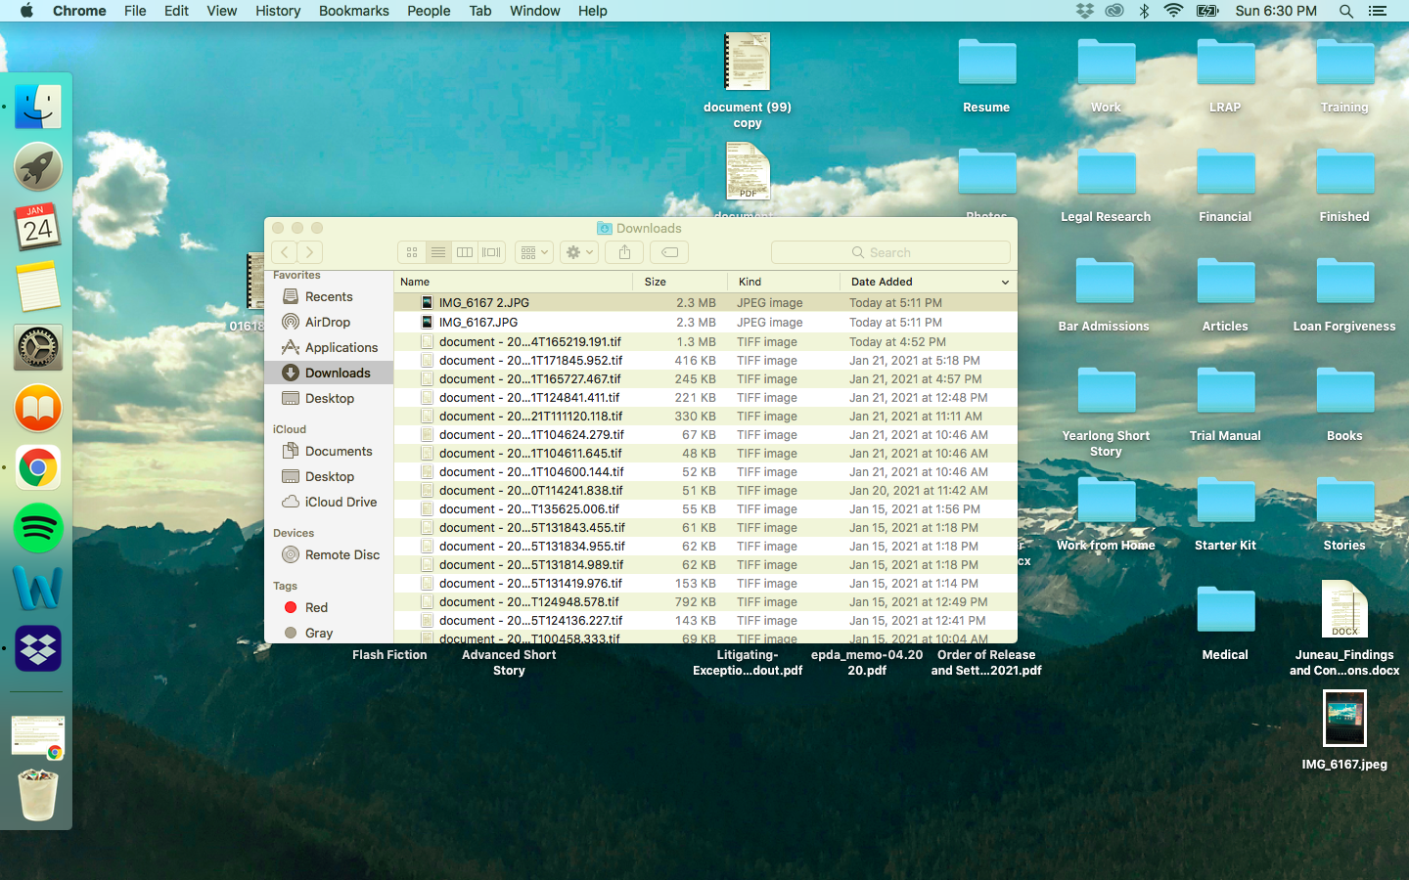Open the Action gear dropdown menu
This screenshot has height=880, width=1409.
(x=579, y=252)
